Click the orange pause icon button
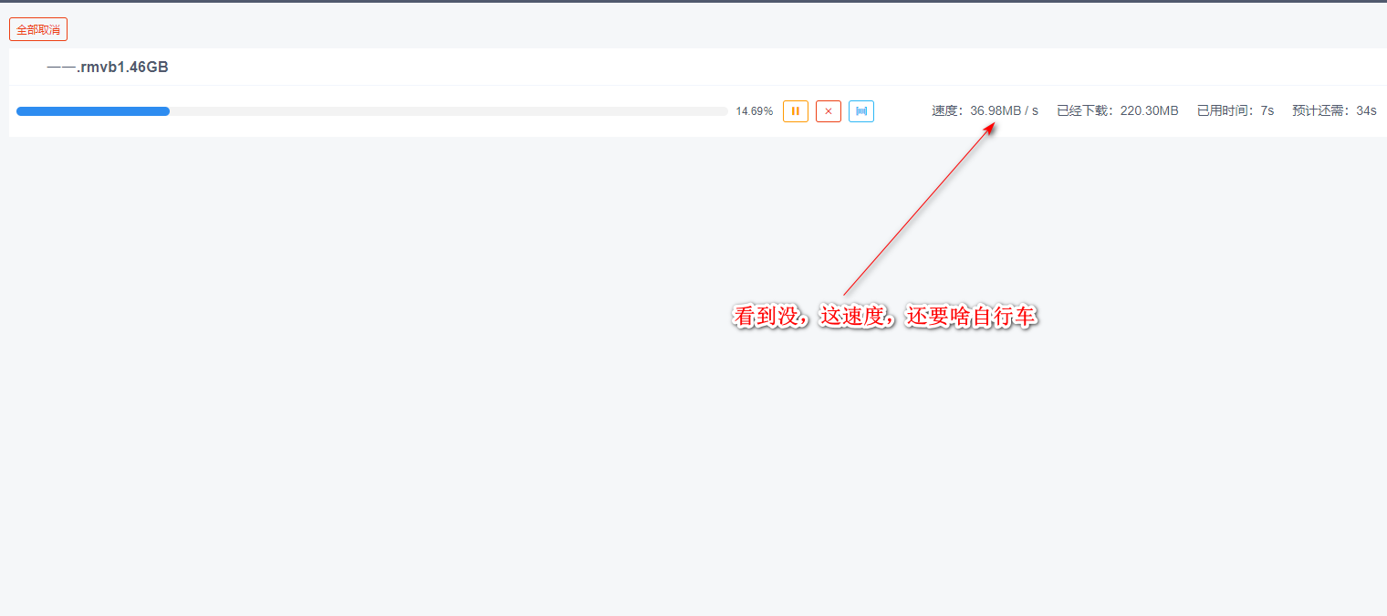The width and height of the screenshot is (1387, 616). (795, 110)
